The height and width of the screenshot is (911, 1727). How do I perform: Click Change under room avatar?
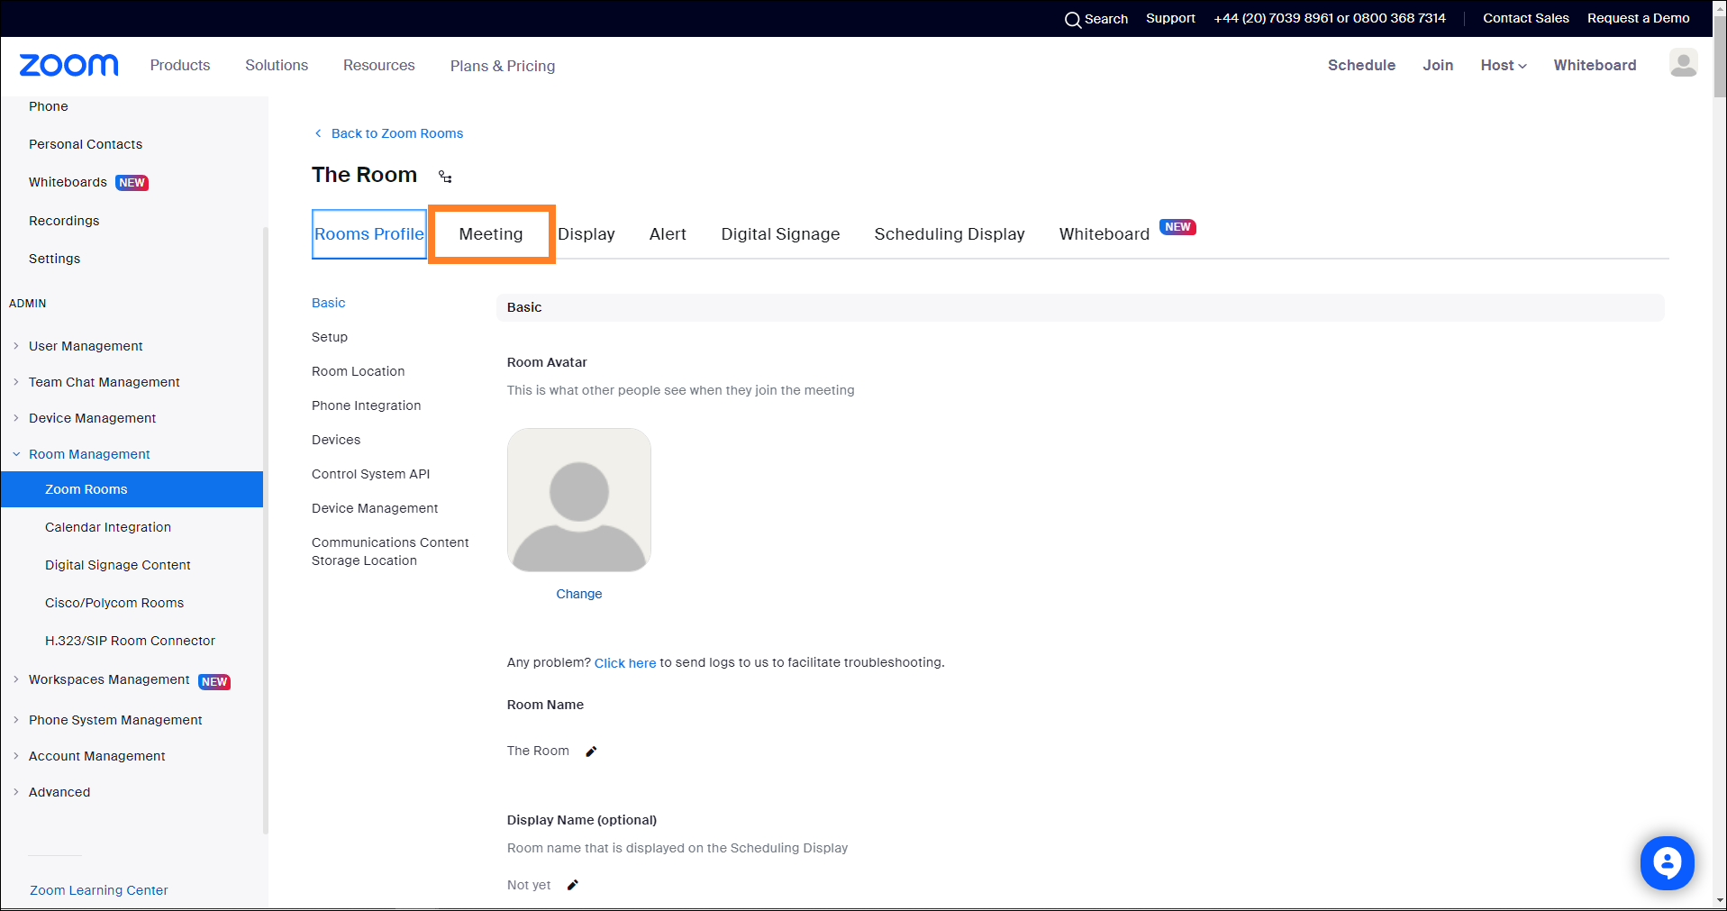pos(578,594)
